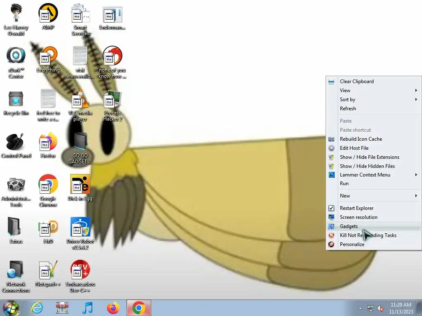The height and width of the screenshot is (316, 422).
Task: Click Refresh in the context menu
Action: point(373,109)
